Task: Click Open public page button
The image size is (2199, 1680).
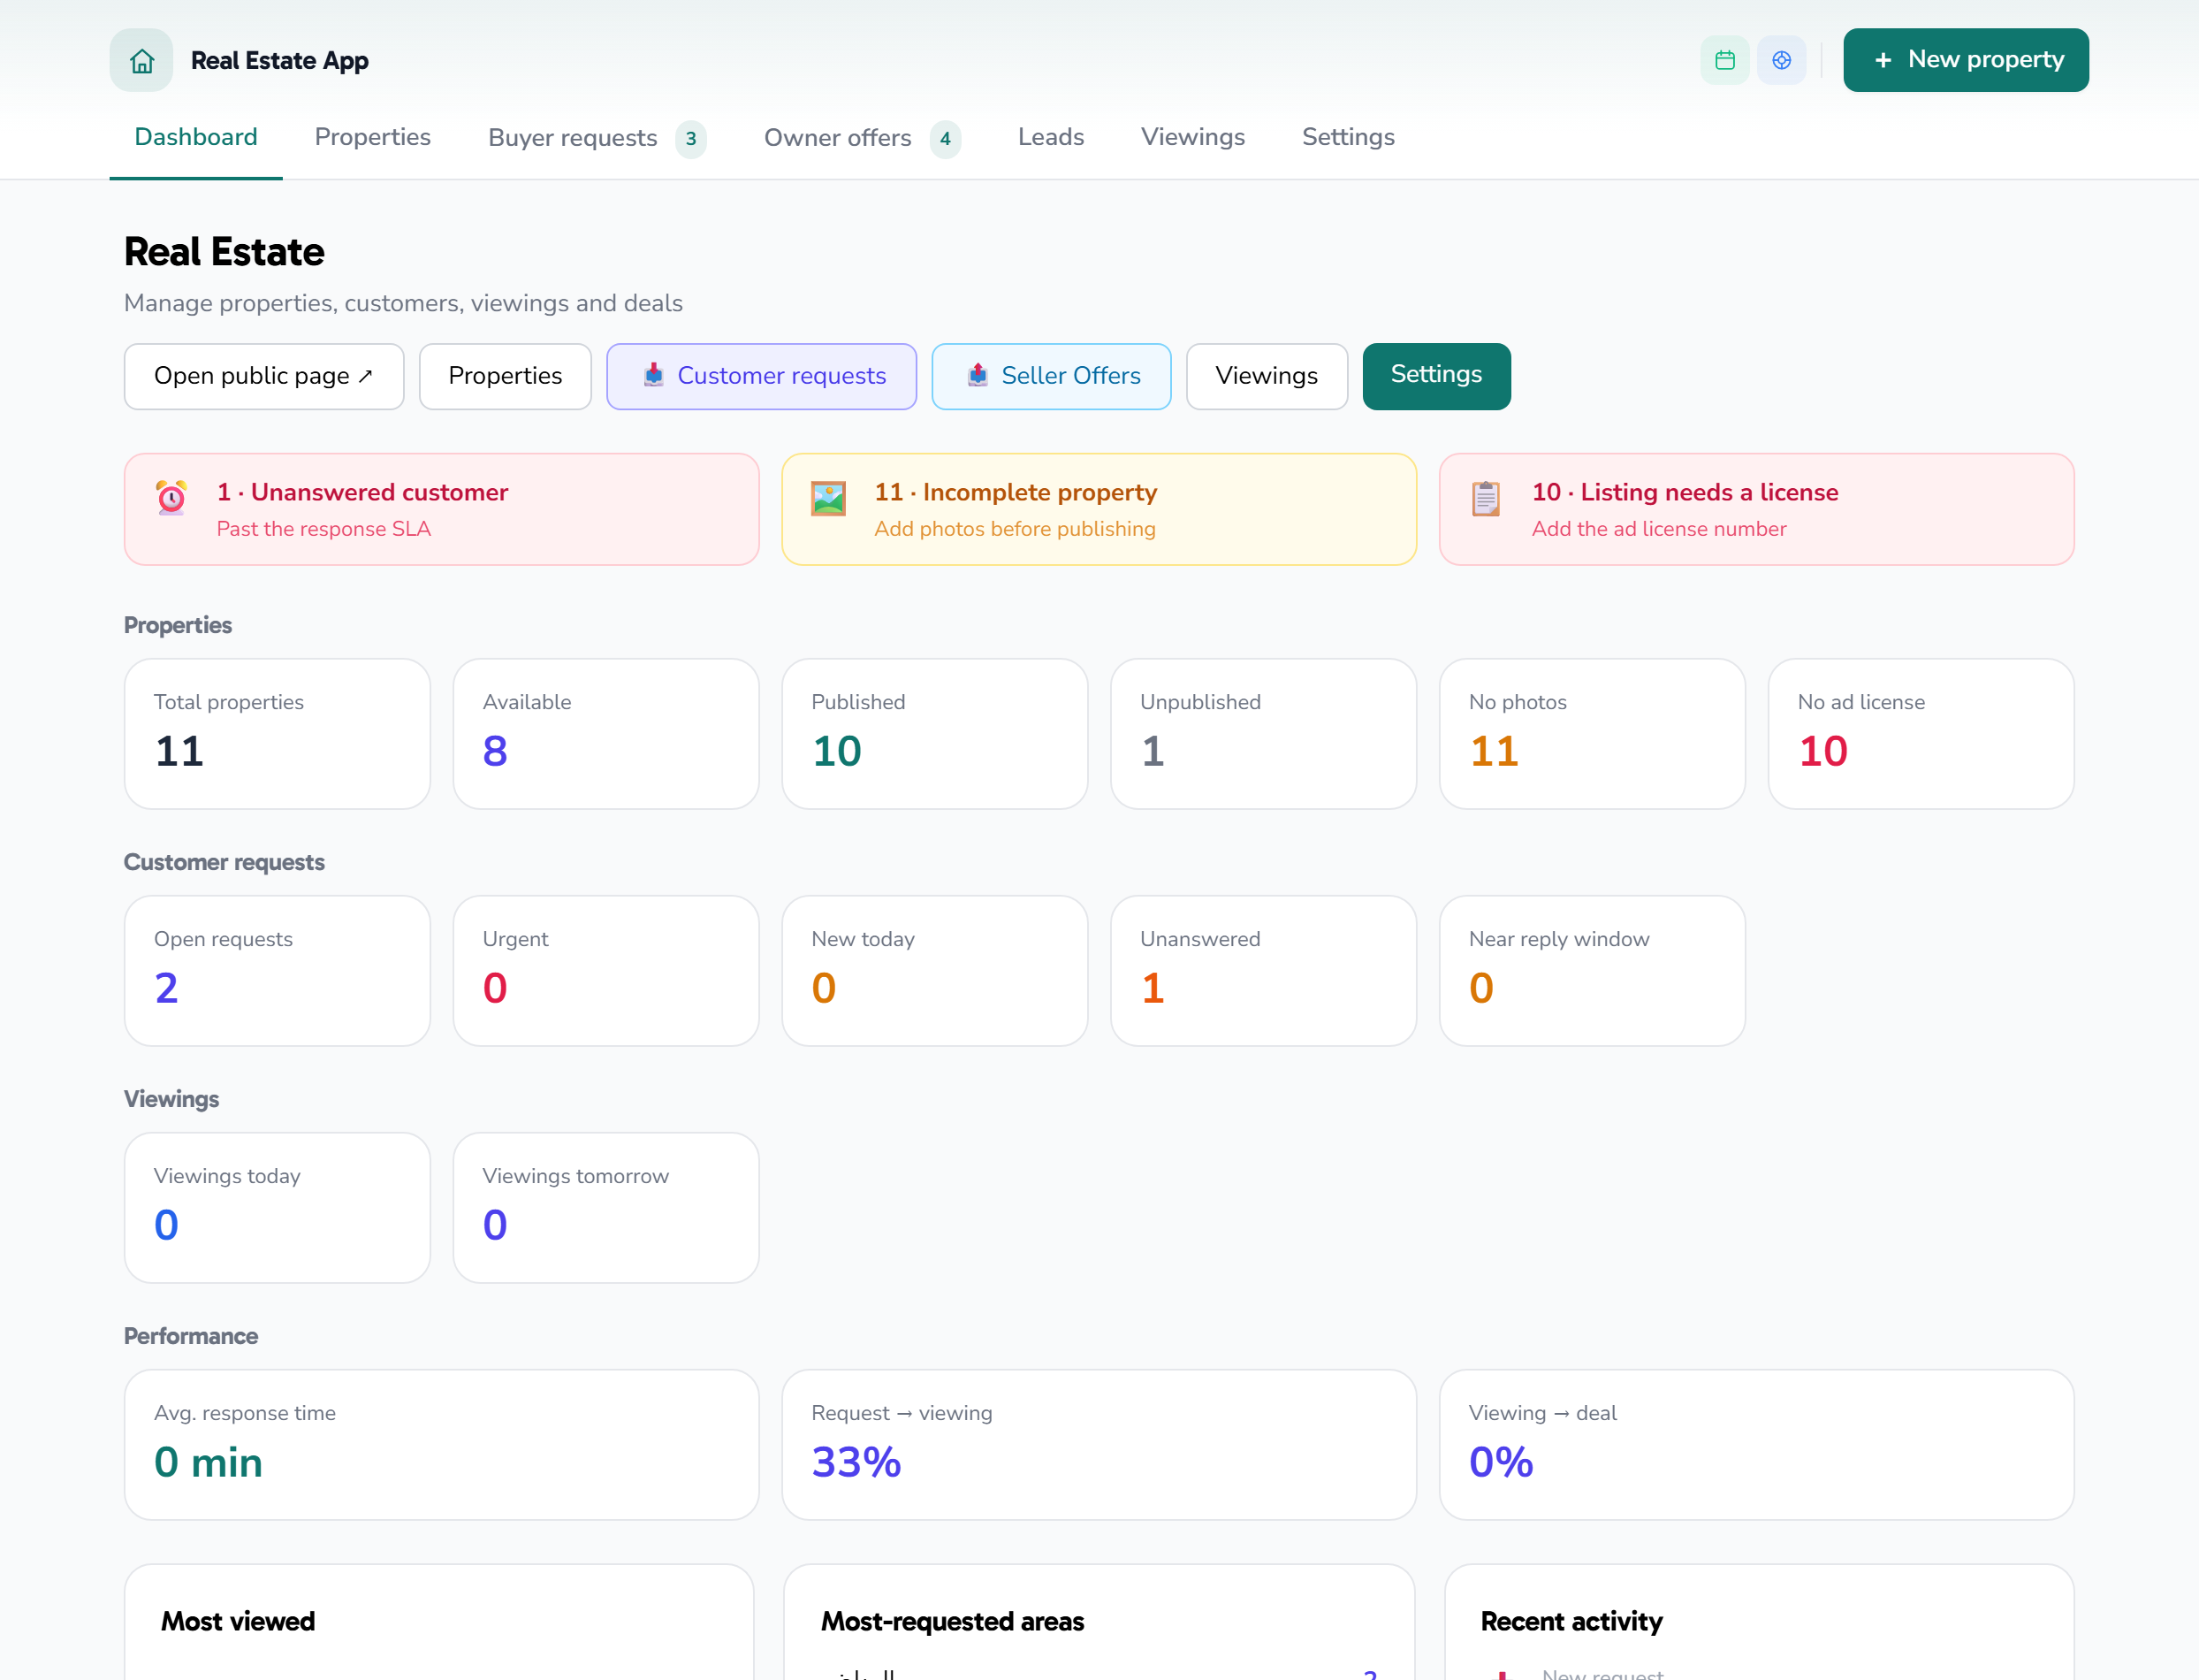Action: click(264, 376)
